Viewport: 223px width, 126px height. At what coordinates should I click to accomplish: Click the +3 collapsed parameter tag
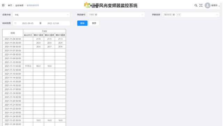click(x=179, y=15)
